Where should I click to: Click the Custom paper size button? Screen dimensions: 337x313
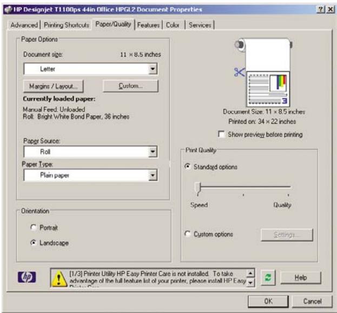coord(130,86)
